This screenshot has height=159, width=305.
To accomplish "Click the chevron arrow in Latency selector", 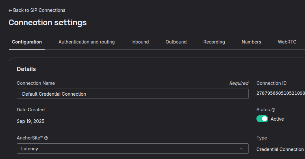I will click(241, 148).
